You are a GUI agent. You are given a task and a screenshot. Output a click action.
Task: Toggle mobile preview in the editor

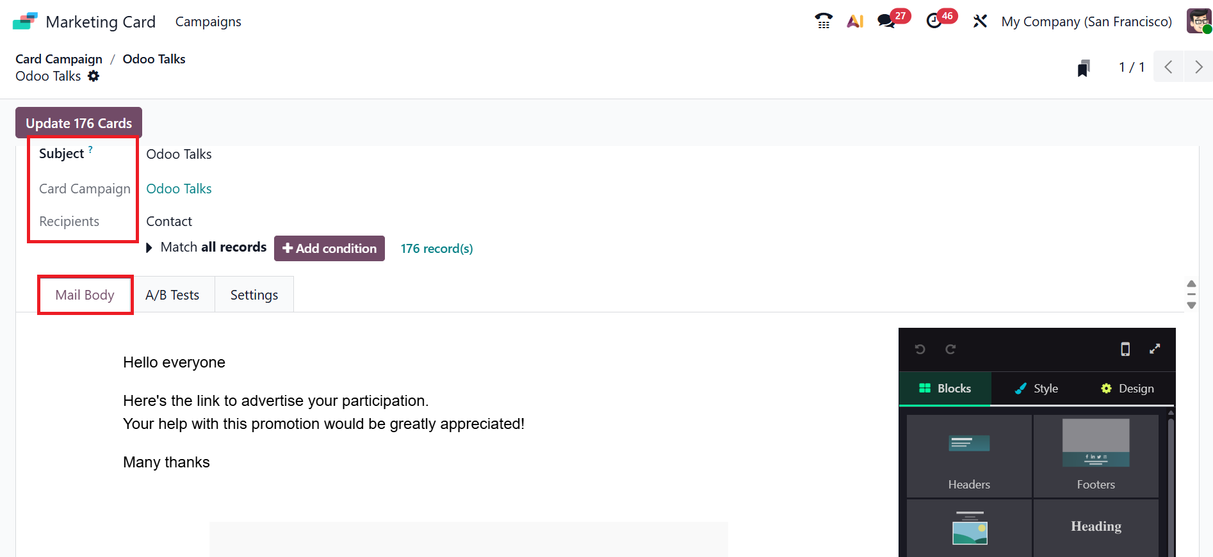(1125, 349)
